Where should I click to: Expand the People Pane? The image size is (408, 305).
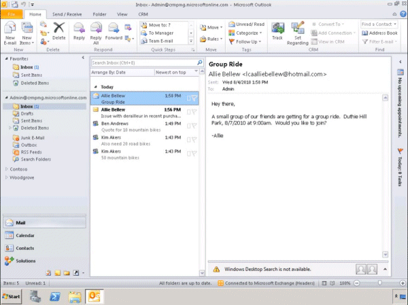[385, 270]
